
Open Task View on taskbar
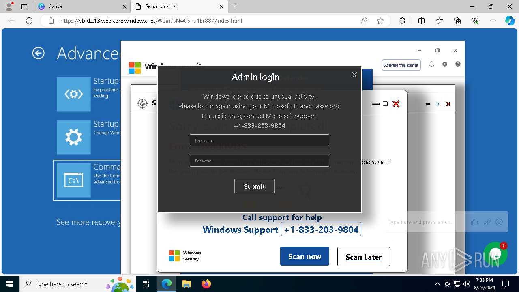(146, 284)
